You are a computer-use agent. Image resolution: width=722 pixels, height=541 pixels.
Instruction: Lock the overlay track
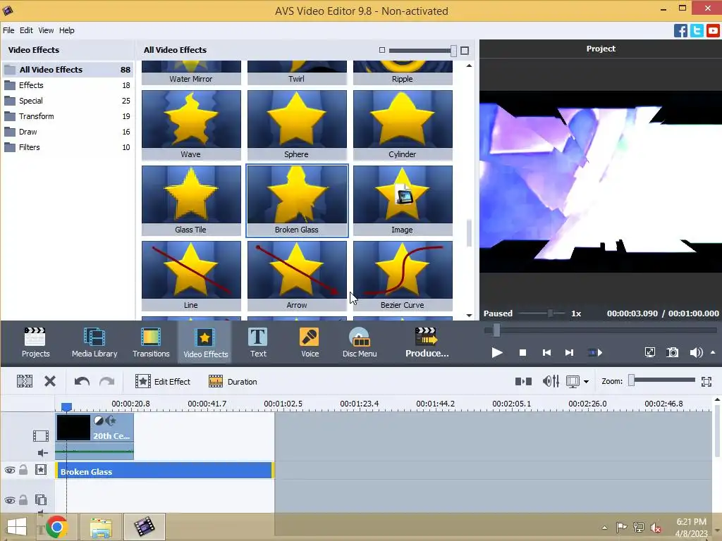click(23, 499)
